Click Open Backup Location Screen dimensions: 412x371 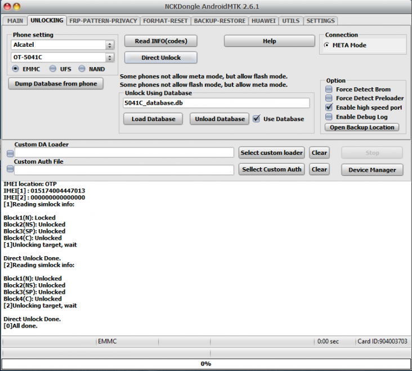(362, 127)
